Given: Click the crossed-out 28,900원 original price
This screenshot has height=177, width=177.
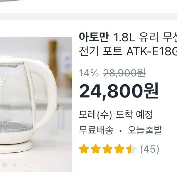Looking at the screenshot, I should point(124,73).
